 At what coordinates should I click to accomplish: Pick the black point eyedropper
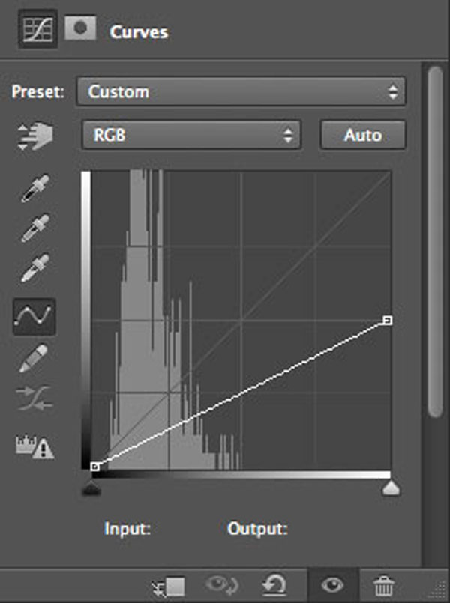coord(34,188)
